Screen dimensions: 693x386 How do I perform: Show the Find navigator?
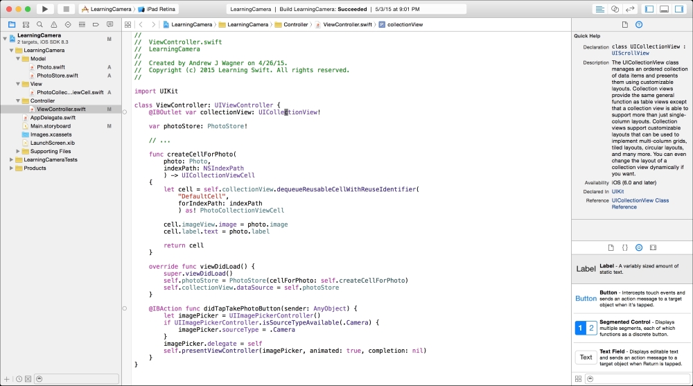pos(40,25)
